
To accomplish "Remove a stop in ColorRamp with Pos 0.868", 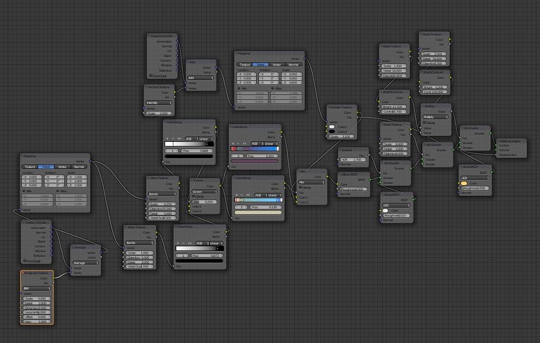I will tap(173, 139).
